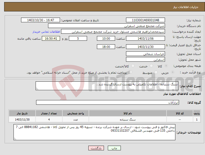Click the بازگشت (back) button
205x155 pixels.
96,148
